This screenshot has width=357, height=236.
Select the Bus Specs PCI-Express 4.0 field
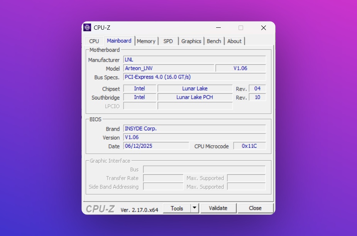[195, 77]
